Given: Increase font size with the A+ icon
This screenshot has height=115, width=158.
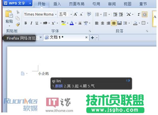Looking at the screenshot, I should point(76,14).
